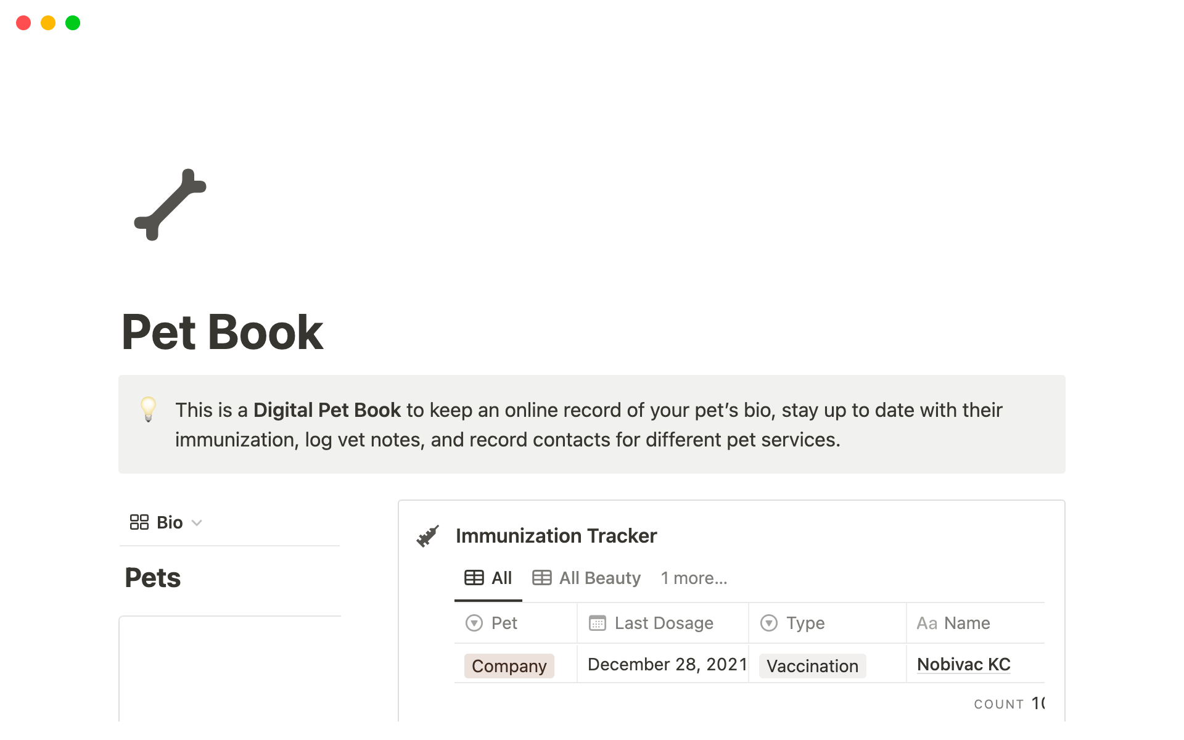This screenshot has height=740, width=1184.
Task: Switch to the All table tab
Action: pyautogui.click(x=488, y=578)
